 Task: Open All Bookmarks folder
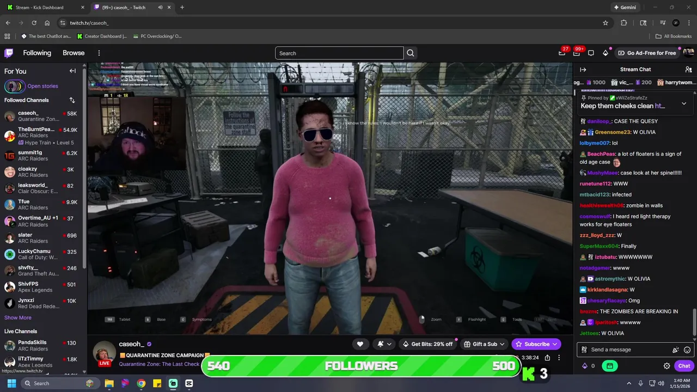(x=674, y=36)
